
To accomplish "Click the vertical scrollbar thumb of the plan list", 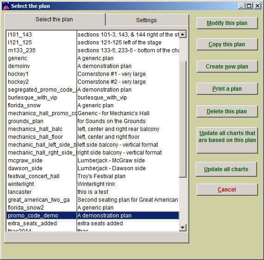I will (x=183, y=119).
